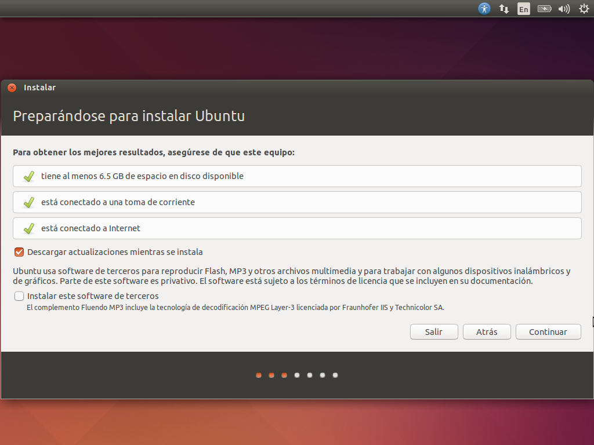The width and height of the screenshot is (594, 445).
Task: Enable Instalar este software de terceros
Action: 19,296
